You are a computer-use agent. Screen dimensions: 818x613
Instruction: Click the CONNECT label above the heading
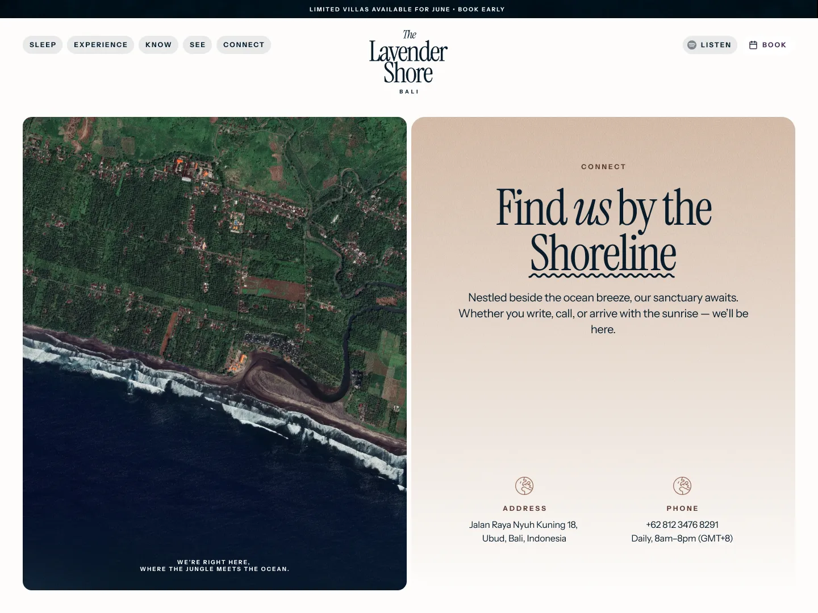(x=603, y=167)
